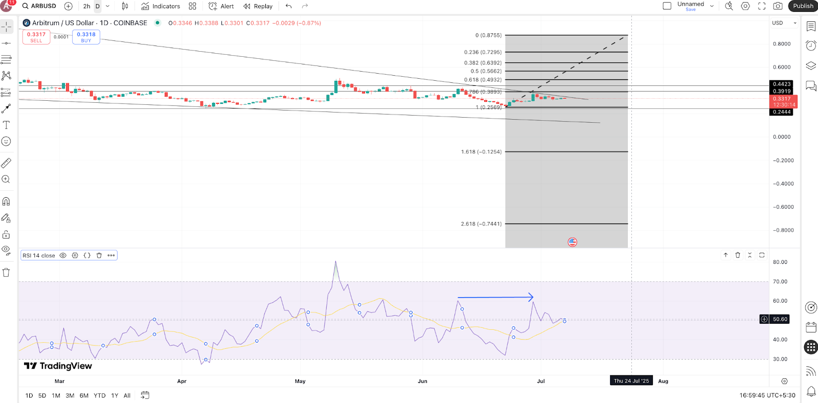Open USD currency dropdown

(784, 23)
